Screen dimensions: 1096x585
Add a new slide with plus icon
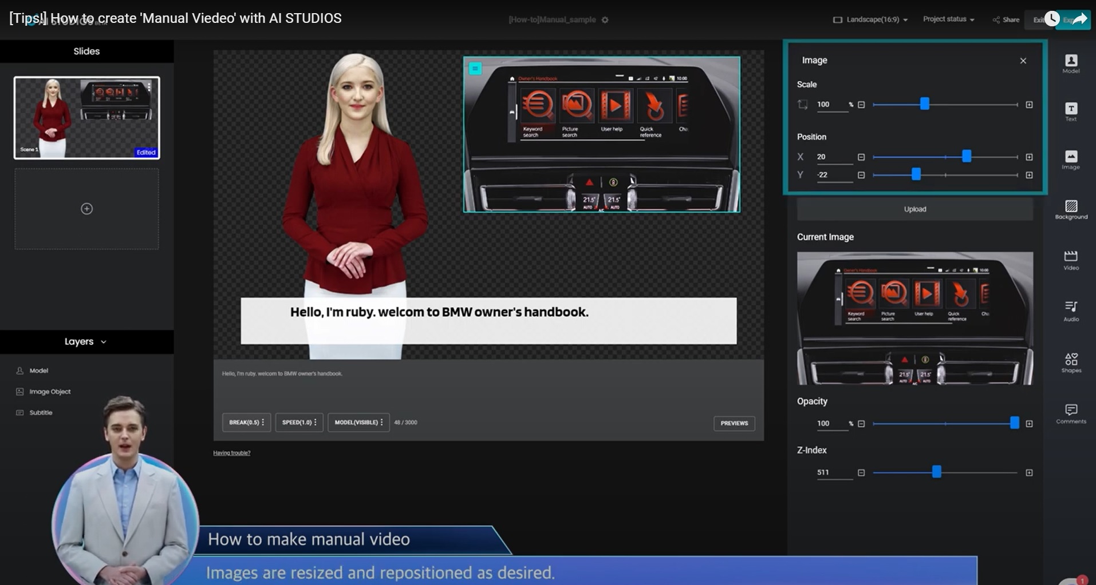(x=86, y=209)
